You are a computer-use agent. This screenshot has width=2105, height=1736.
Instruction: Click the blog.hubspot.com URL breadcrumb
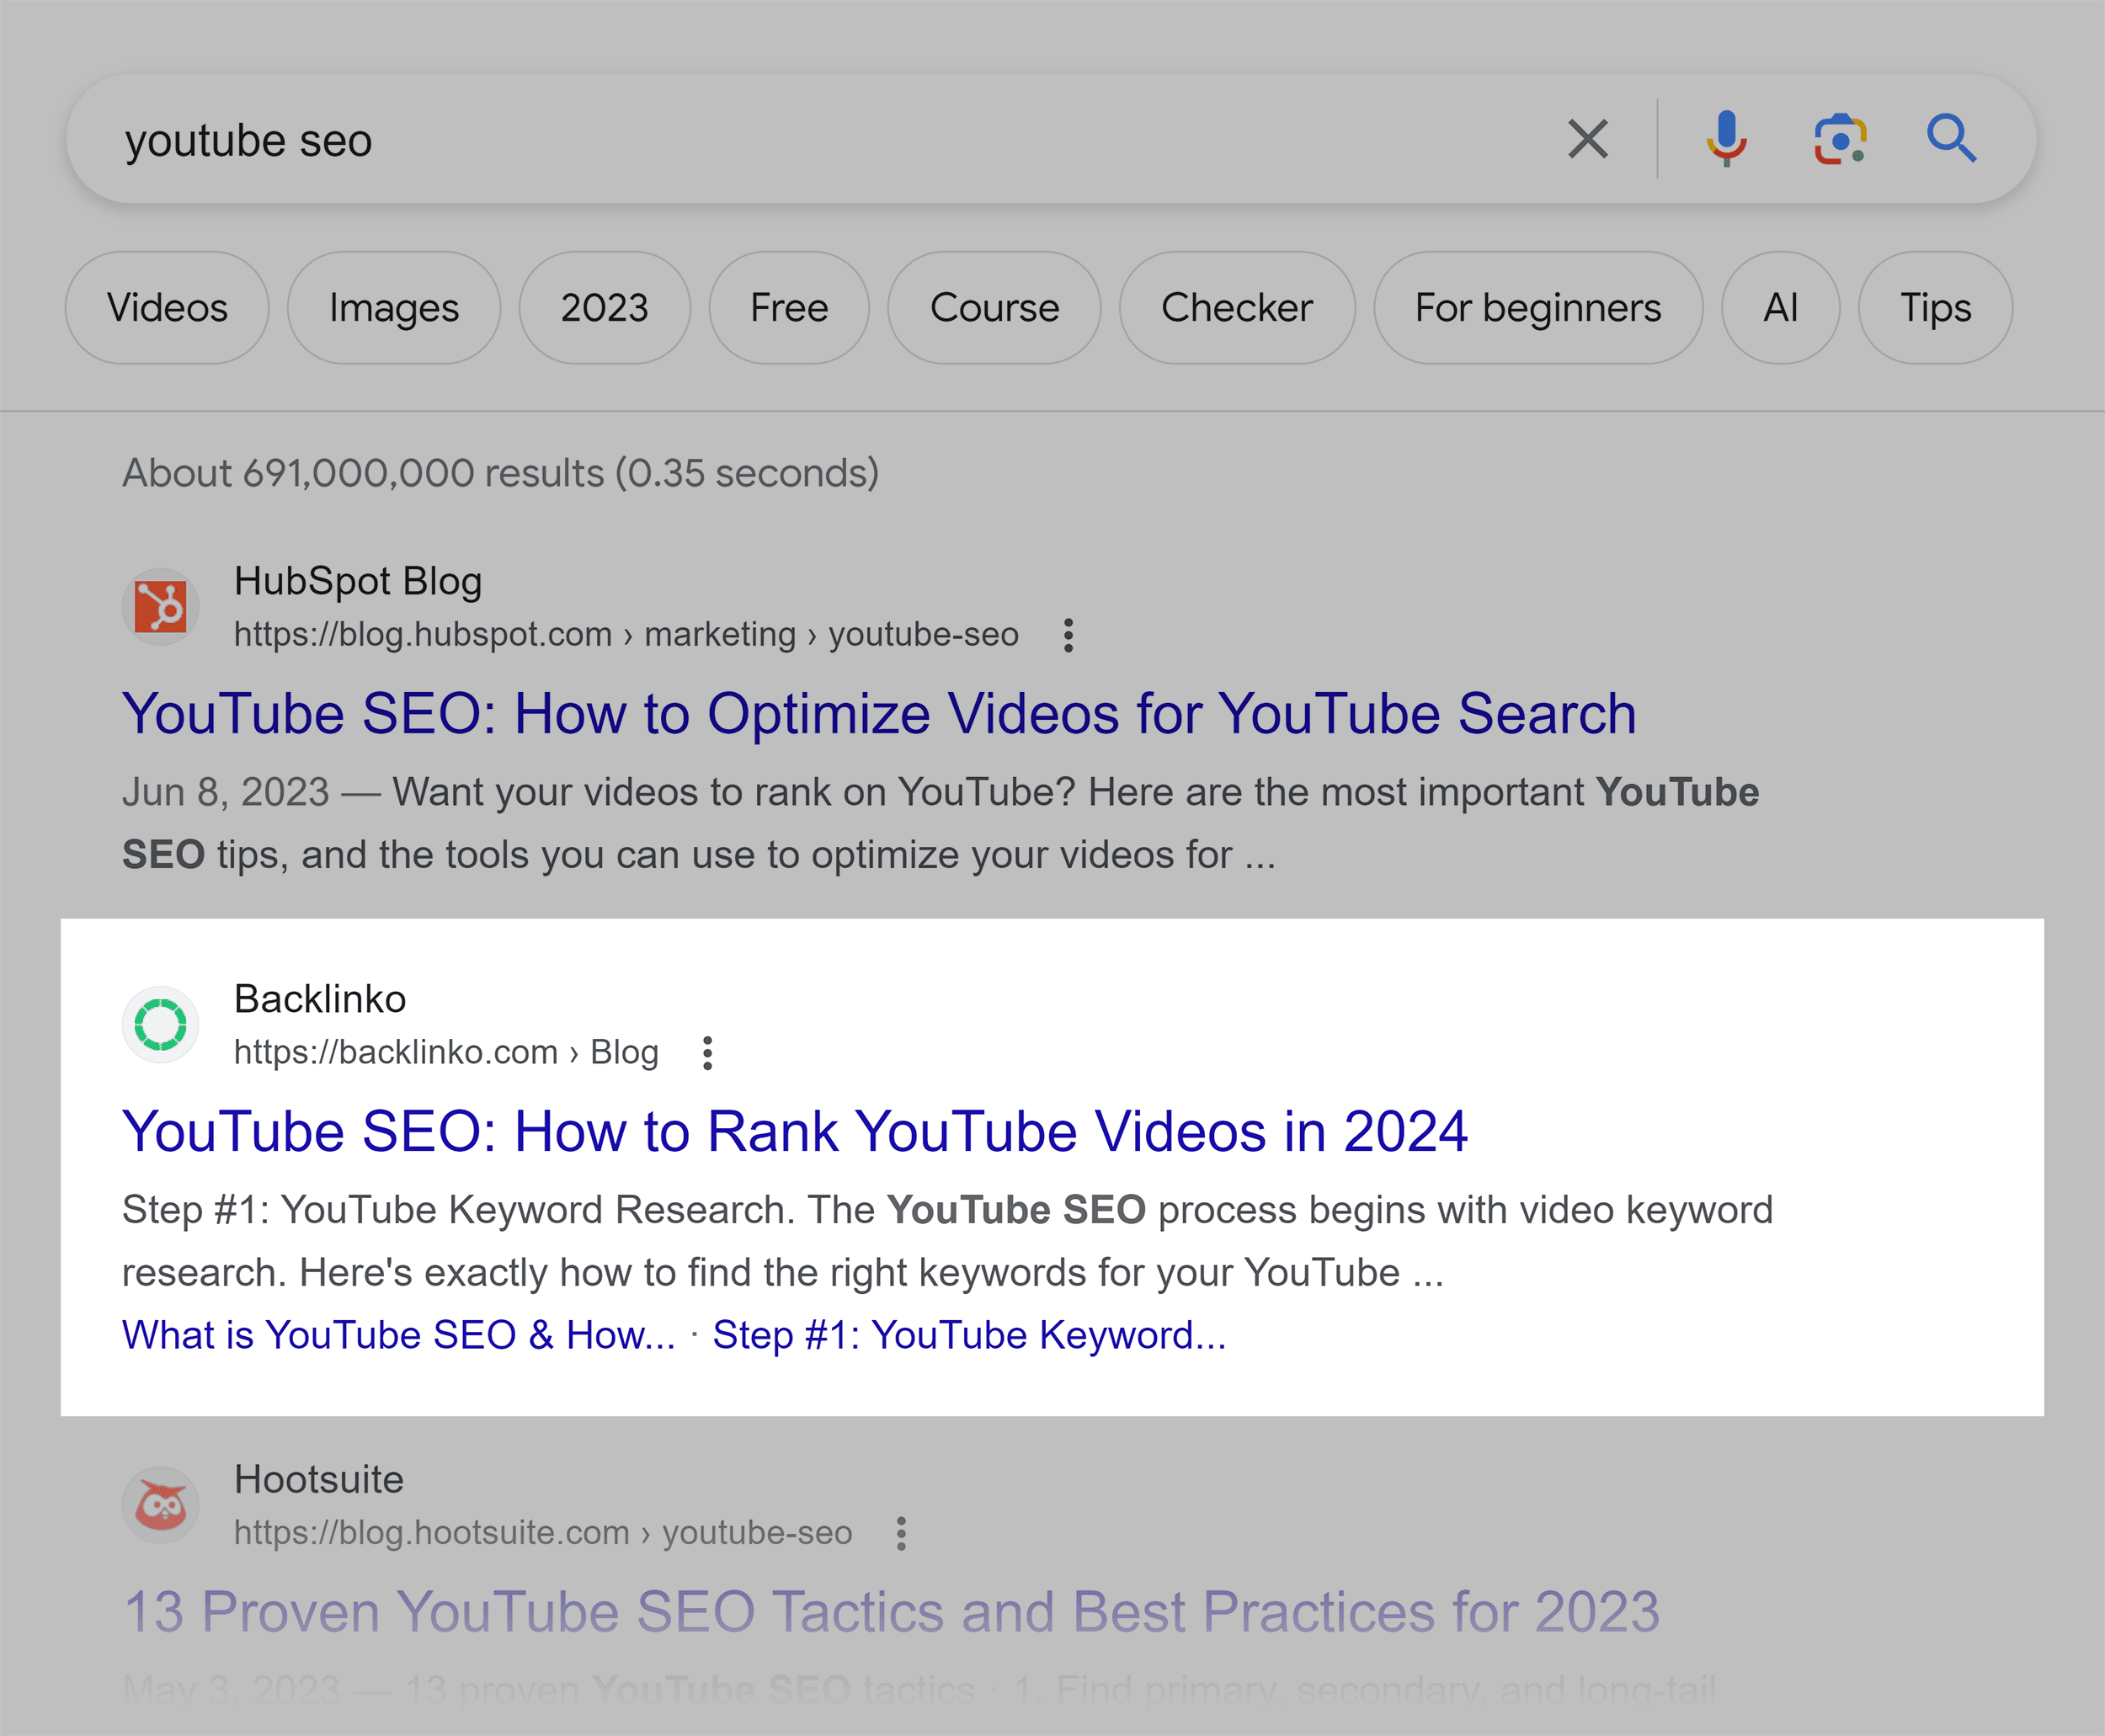point(626,635)
